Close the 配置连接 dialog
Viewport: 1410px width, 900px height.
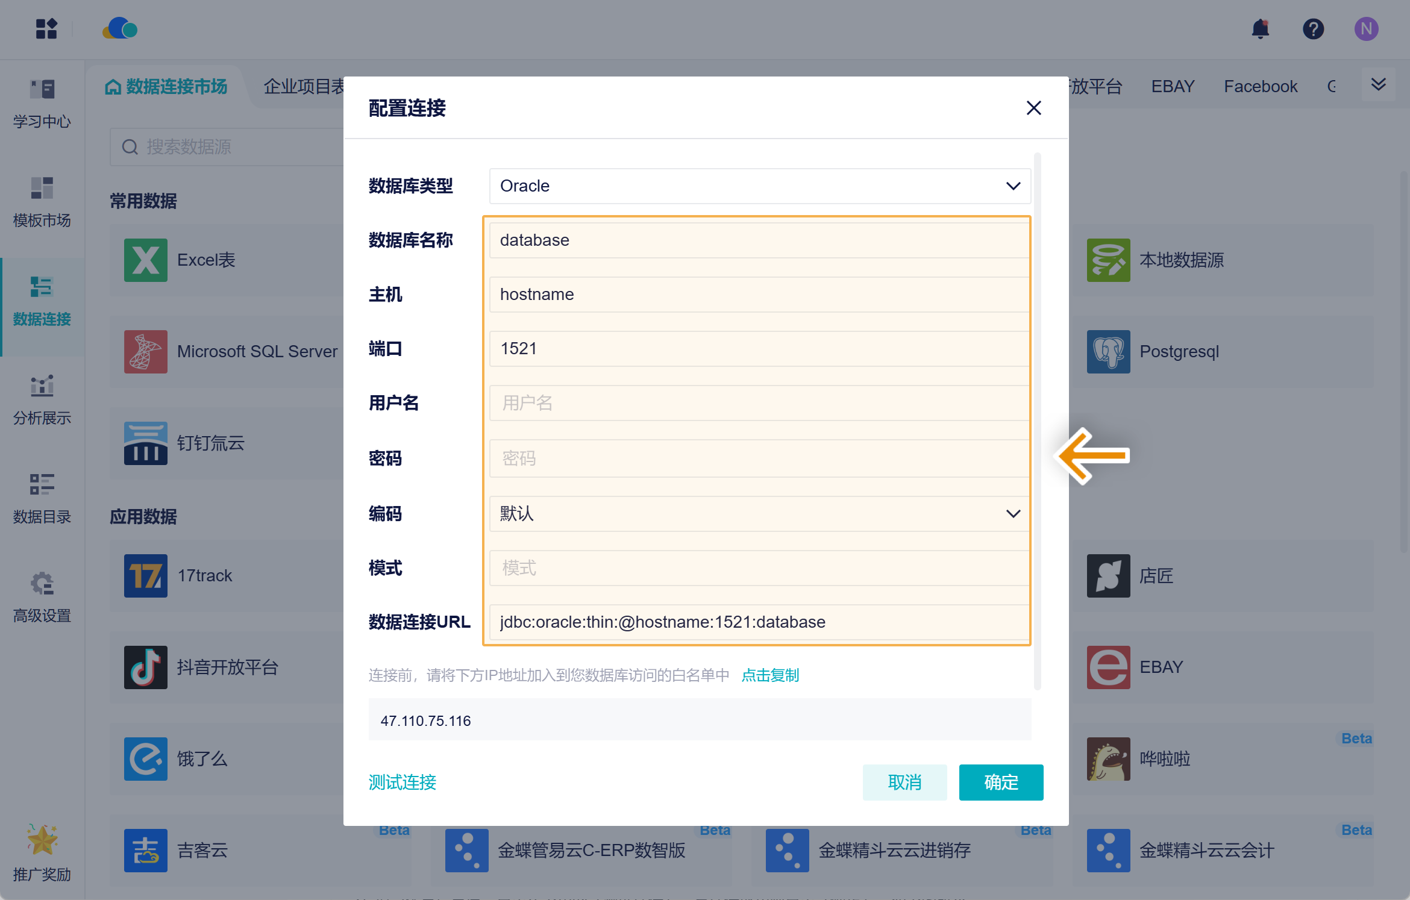tap(1033, 108)
